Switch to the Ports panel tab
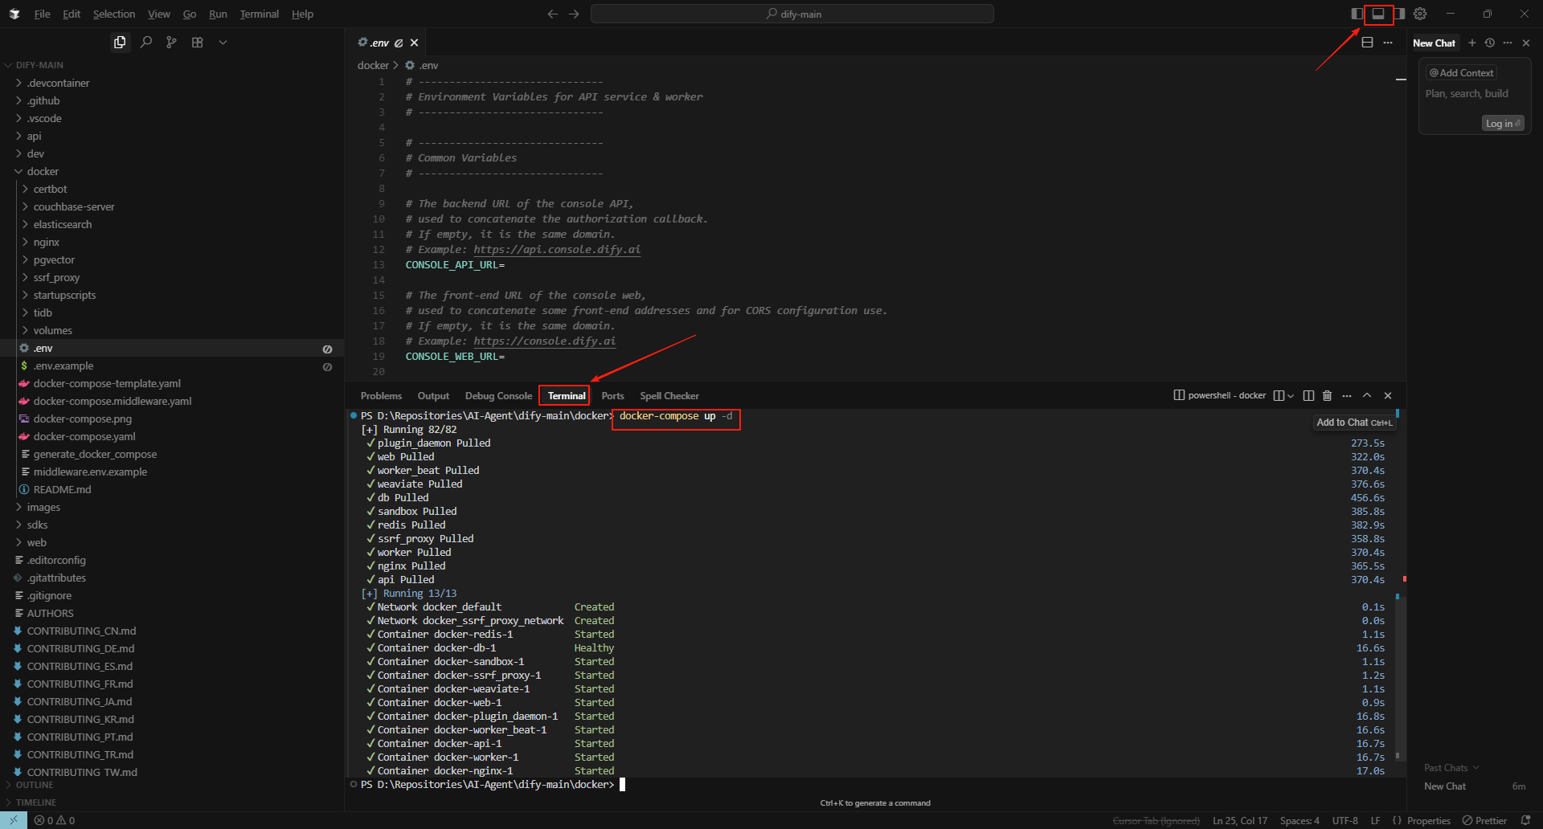This screenshot has width=1543, height=829. tap(612, 395)
